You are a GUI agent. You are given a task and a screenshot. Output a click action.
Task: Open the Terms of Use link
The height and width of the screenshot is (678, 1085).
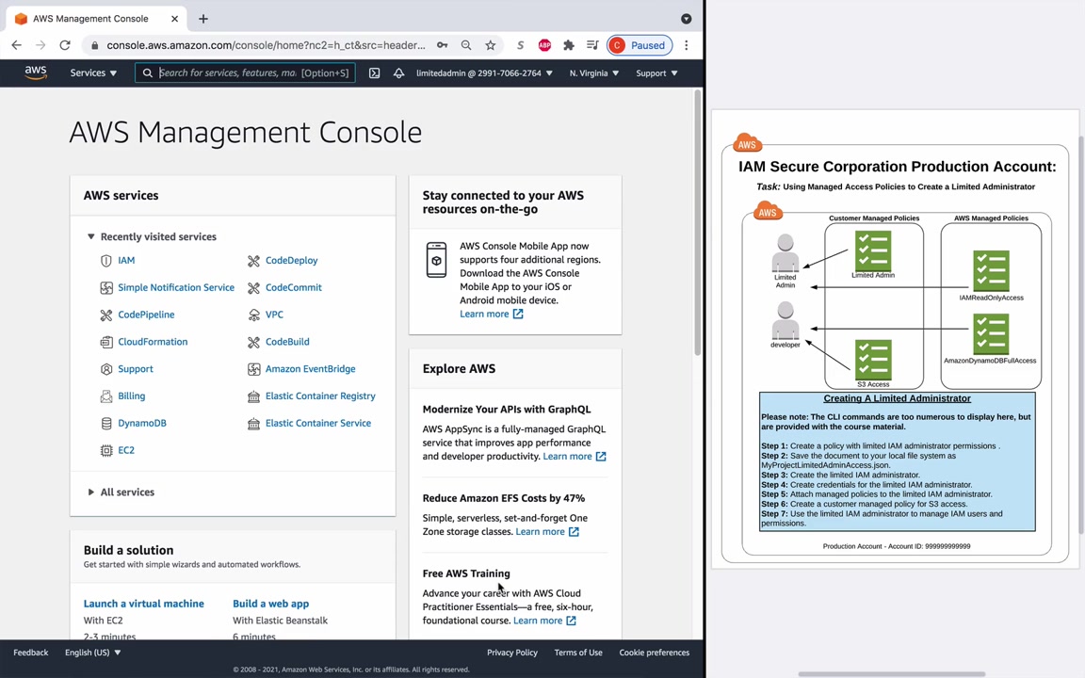(x=577, y=653)
